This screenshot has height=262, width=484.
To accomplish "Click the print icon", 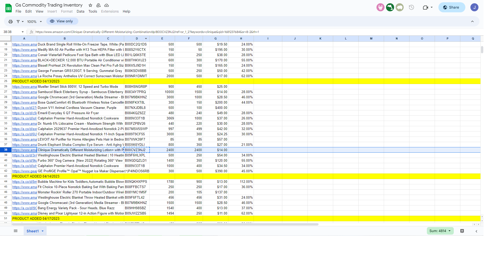I will tap(11, 22).
